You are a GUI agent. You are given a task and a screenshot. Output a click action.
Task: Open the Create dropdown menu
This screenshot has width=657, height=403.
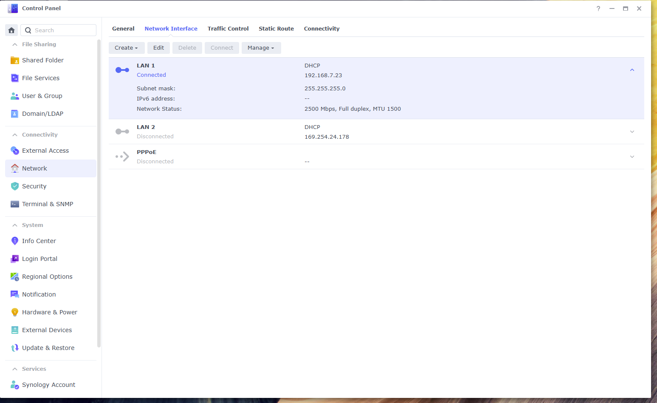tap(126, 48)
